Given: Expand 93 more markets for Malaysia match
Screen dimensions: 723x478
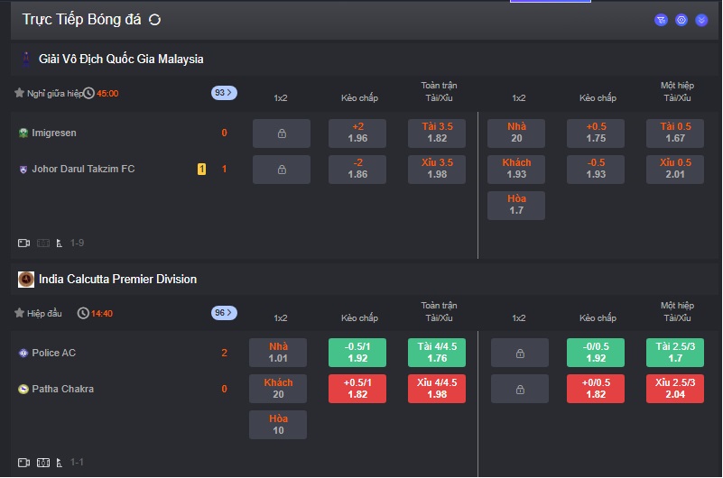Looking at the screenshot, I should coord(224,93).
